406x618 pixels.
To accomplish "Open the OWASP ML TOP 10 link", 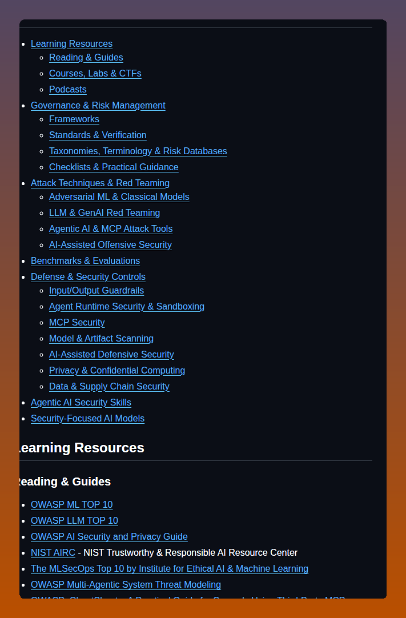I will click(72, 505).
